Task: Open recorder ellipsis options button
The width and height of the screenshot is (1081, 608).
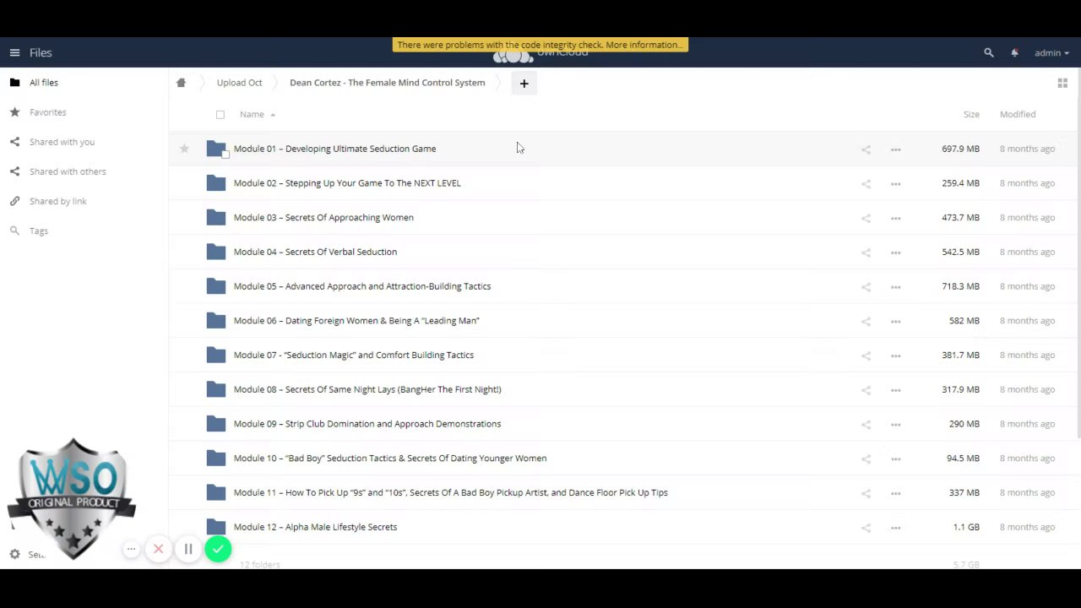Action: [131, 549]
